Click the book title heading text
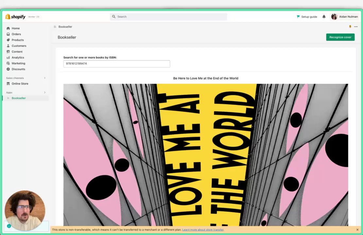This screenshot has width=363, height=235. 206,78
